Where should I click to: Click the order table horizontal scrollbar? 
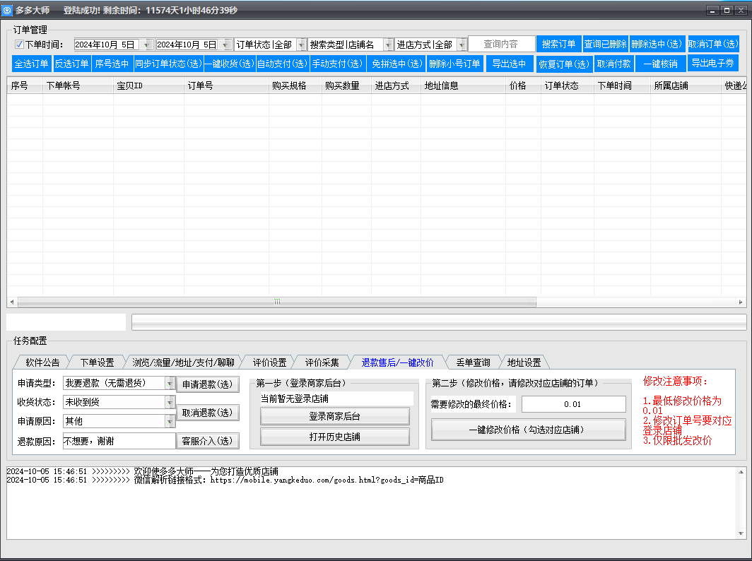click(277, 302)
